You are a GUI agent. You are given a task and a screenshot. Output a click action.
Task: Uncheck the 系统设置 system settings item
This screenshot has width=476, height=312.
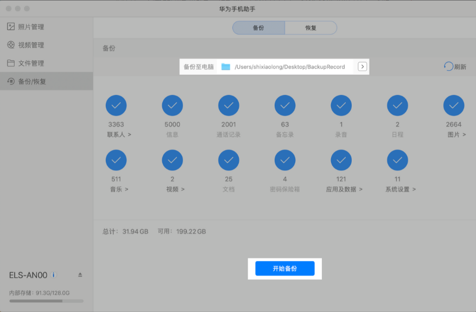(397, 160)
